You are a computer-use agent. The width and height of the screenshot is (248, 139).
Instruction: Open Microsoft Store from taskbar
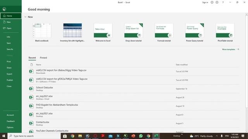click(65, 136)
